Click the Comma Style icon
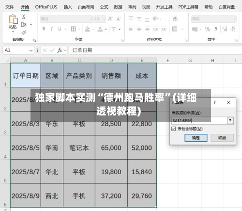Viewport: 242px width, 211px height. tap(216, 29)
